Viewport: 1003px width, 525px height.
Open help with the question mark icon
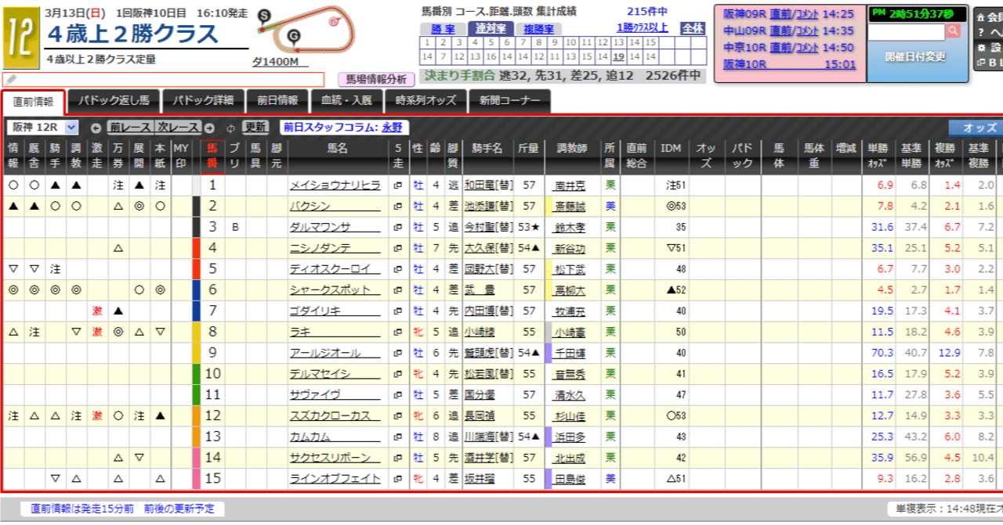(x=980, y=31)
